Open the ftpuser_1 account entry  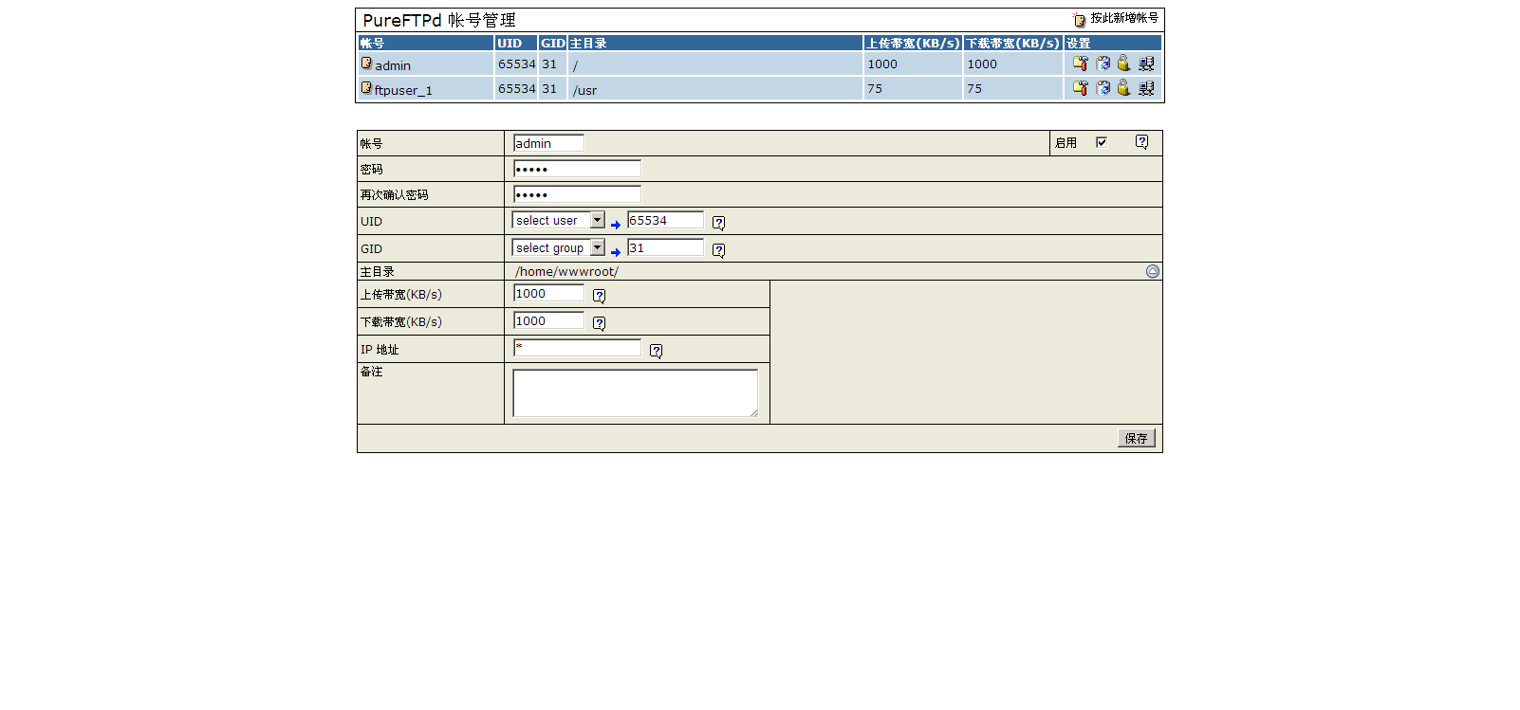(x=402, y=90)
